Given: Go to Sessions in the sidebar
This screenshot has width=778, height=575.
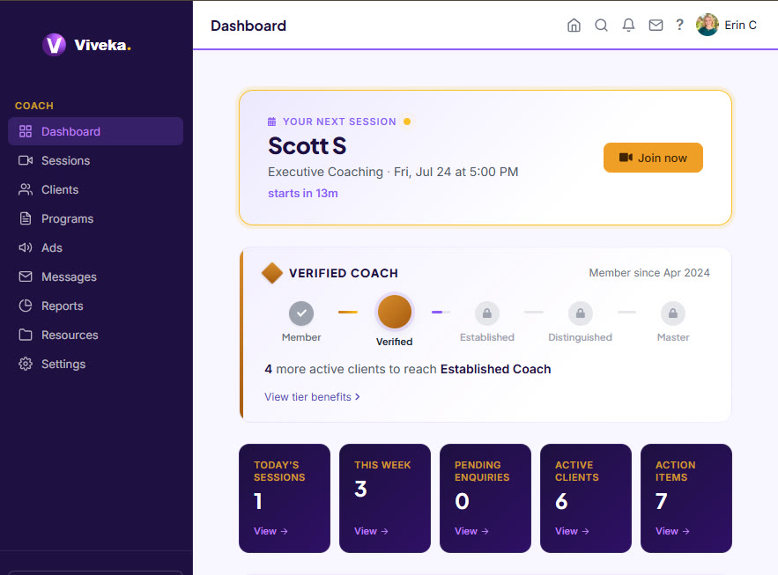Looking at the screenshot, I should click(95, 160).
